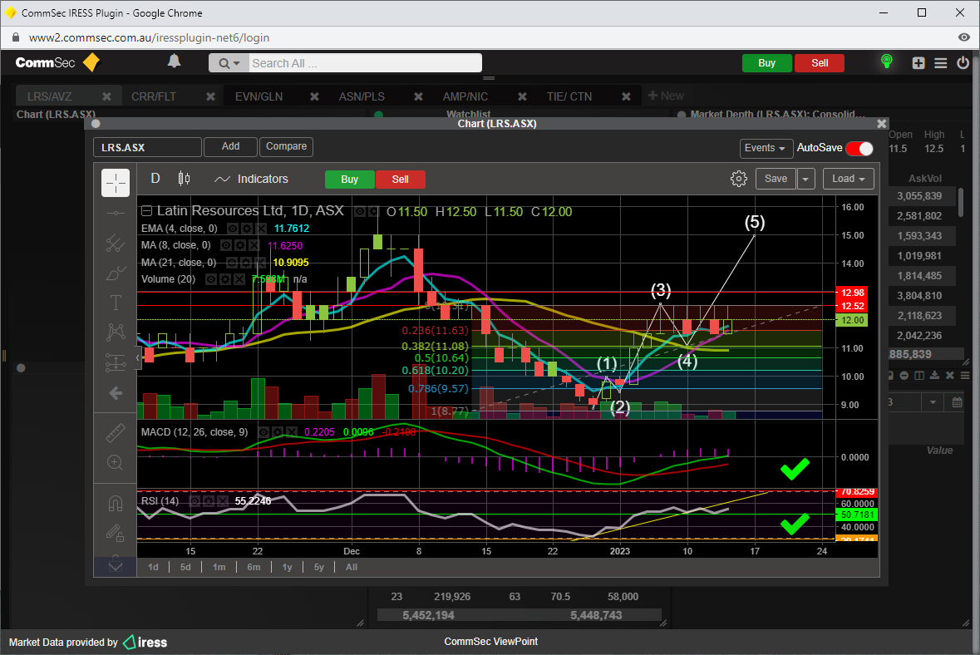The width and height of the screenshot is (980, 655).
Task: Select the 6m time range
Action: point(254,567)
